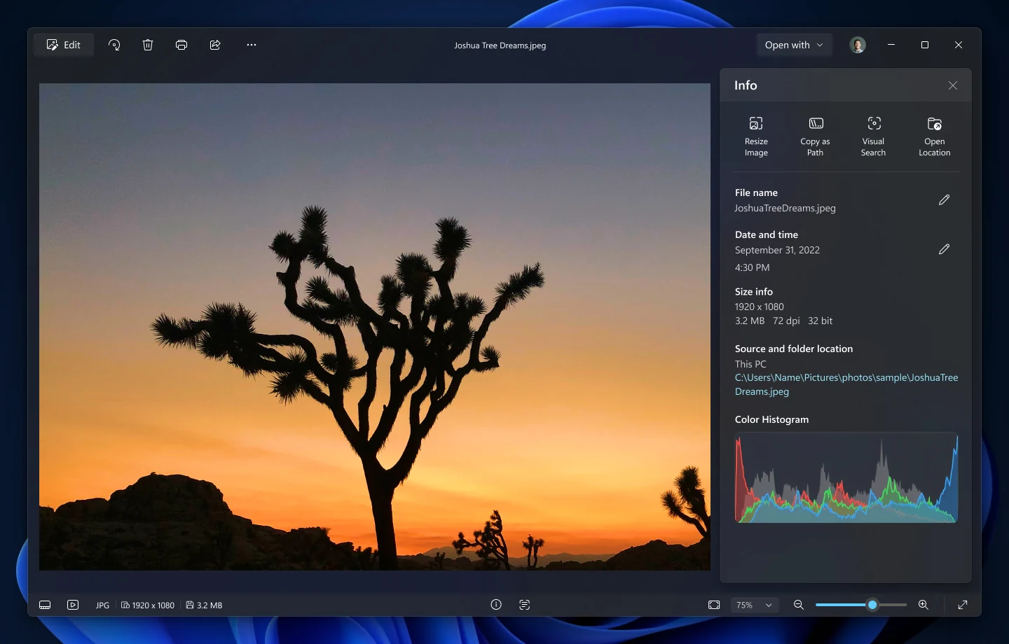Click the JPG format label in status bar

coord(102,605)
